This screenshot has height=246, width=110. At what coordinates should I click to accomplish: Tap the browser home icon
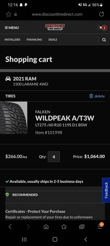click(46, 227)
